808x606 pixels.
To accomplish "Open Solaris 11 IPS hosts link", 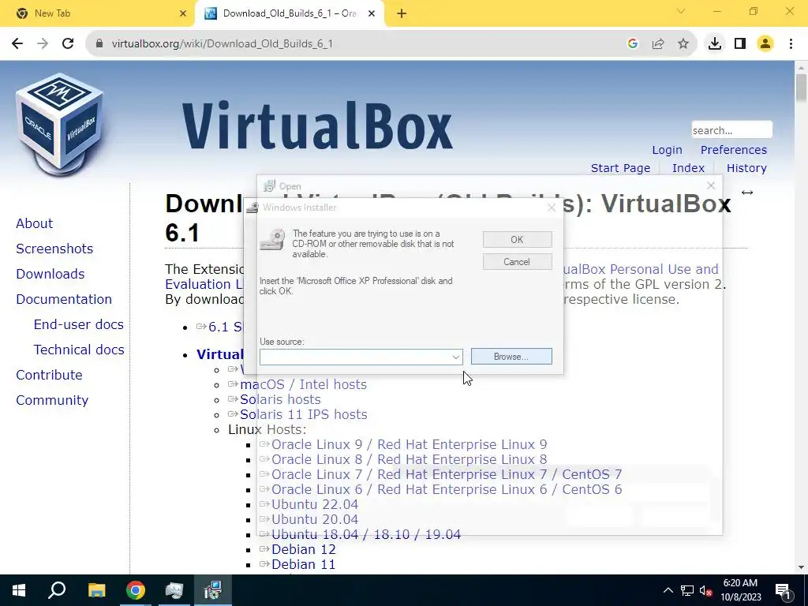I will (304, 415).
